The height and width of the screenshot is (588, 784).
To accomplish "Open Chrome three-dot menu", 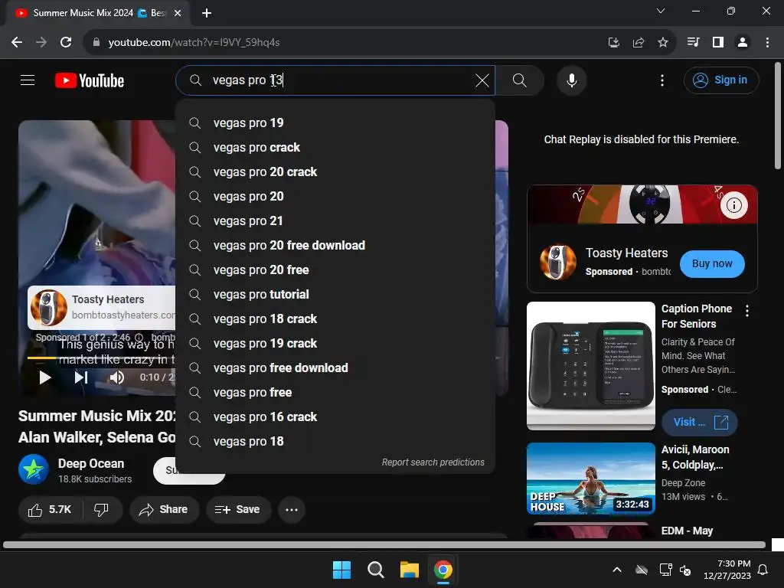I will pyautogui.click(x=767, y=43).
